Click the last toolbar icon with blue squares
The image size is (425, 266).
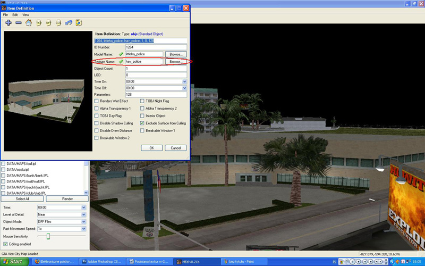[79, 23]
